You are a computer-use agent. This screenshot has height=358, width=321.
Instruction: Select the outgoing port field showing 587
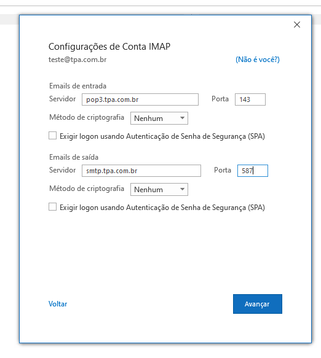pos(253,171)
